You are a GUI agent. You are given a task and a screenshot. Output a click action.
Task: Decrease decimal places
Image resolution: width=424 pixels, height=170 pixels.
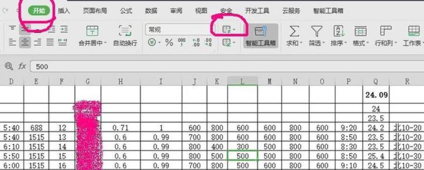[208, 42]
